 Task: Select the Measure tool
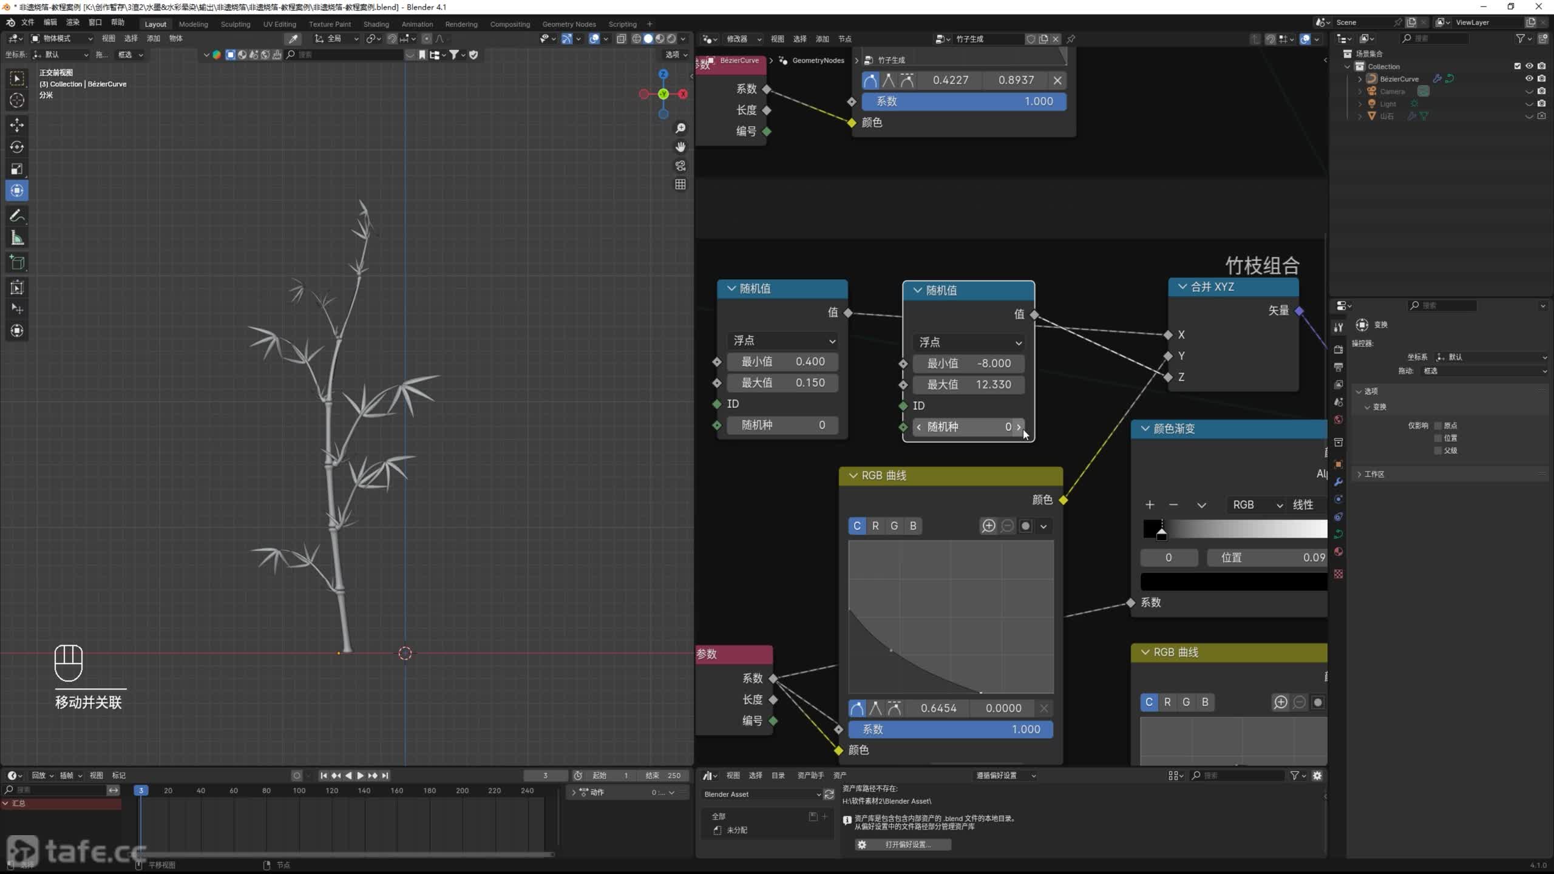coord(17,239)
